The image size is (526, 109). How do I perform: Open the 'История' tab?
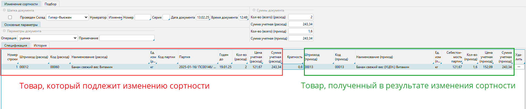pyautogui.click(x=40, y=46)
